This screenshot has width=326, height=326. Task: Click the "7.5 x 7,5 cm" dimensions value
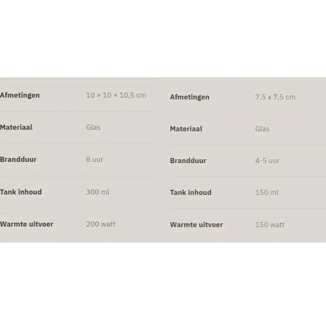click(x=275, y=97)
